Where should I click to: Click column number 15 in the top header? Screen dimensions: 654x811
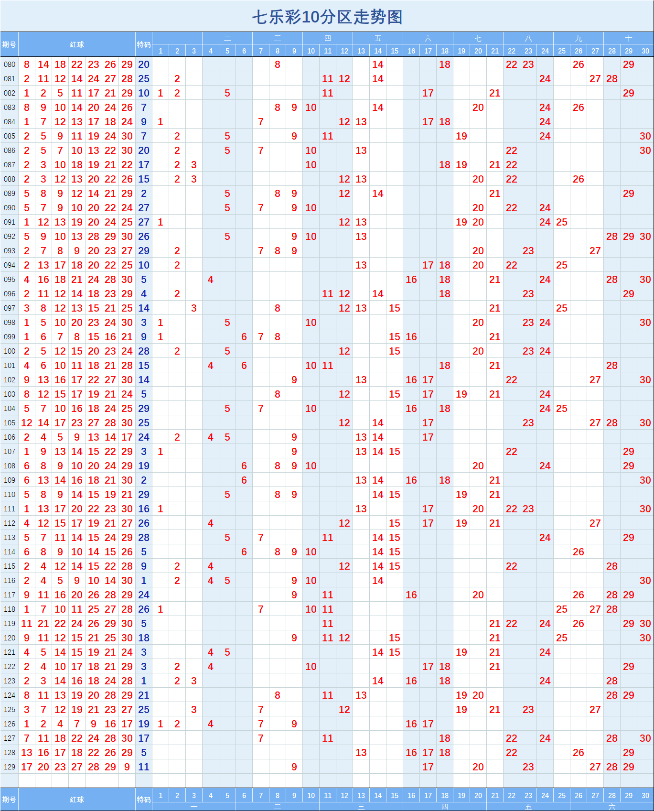(x=395, y=51)
